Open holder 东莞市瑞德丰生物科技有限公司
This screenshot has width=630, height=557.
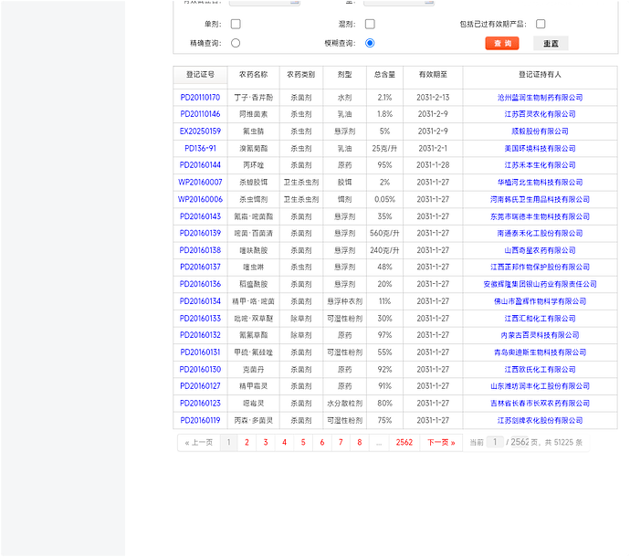click(x=540, y=216)
